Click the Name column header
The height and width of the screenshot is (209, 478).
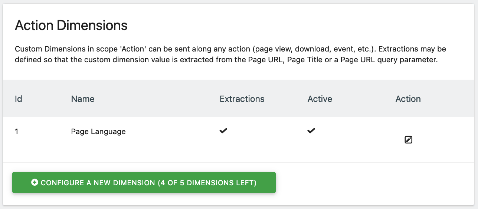pos(83,99)
